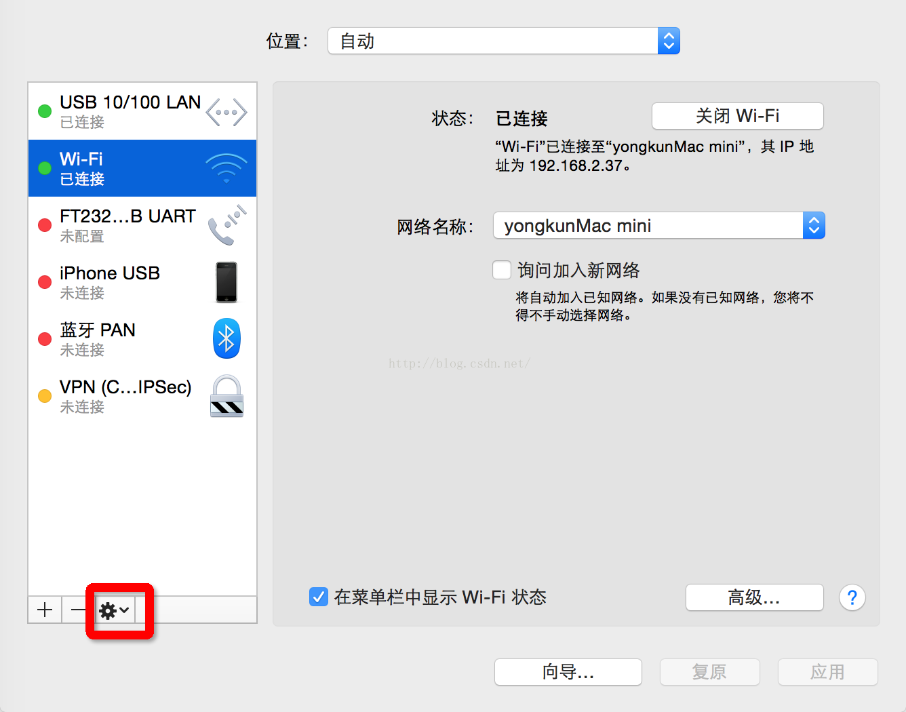Viewport: 906px width, 712px height.
Task: Click the FT232 UART phone modem icon
Action: coord(226,225)
